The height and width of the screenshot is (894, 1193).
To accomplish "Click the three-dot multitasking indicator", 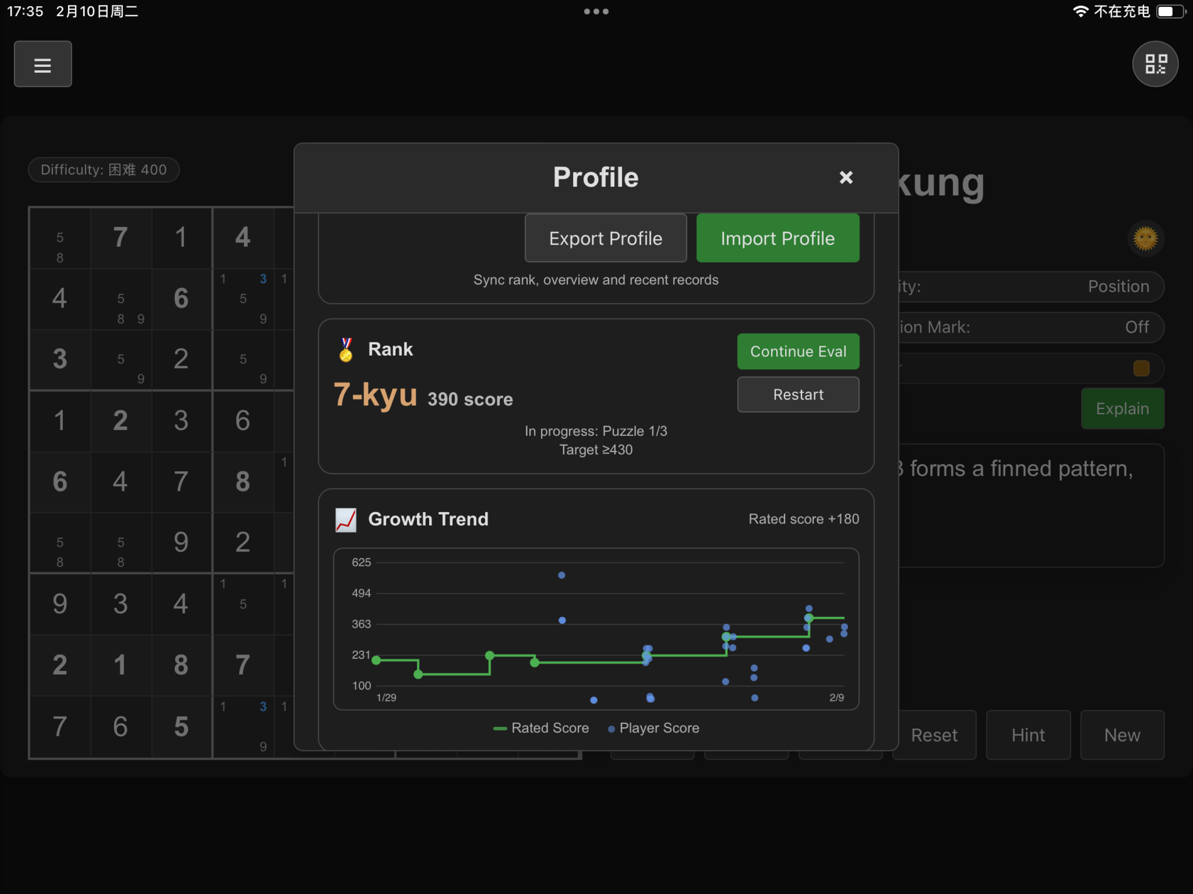I will click(596, 11).
